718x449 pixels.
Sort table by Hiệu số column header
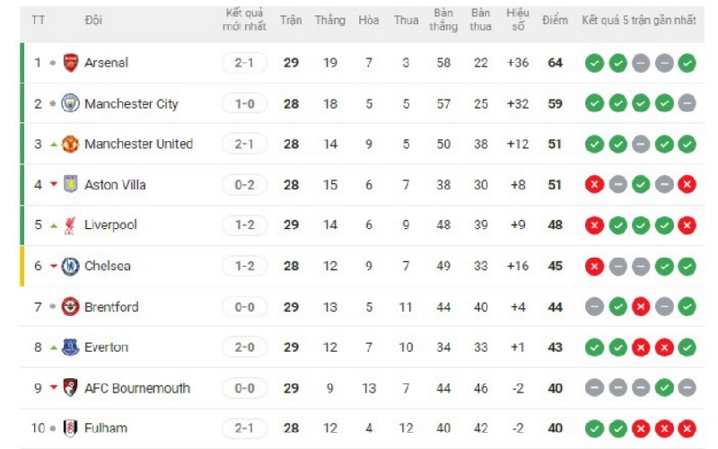(517, 20)
